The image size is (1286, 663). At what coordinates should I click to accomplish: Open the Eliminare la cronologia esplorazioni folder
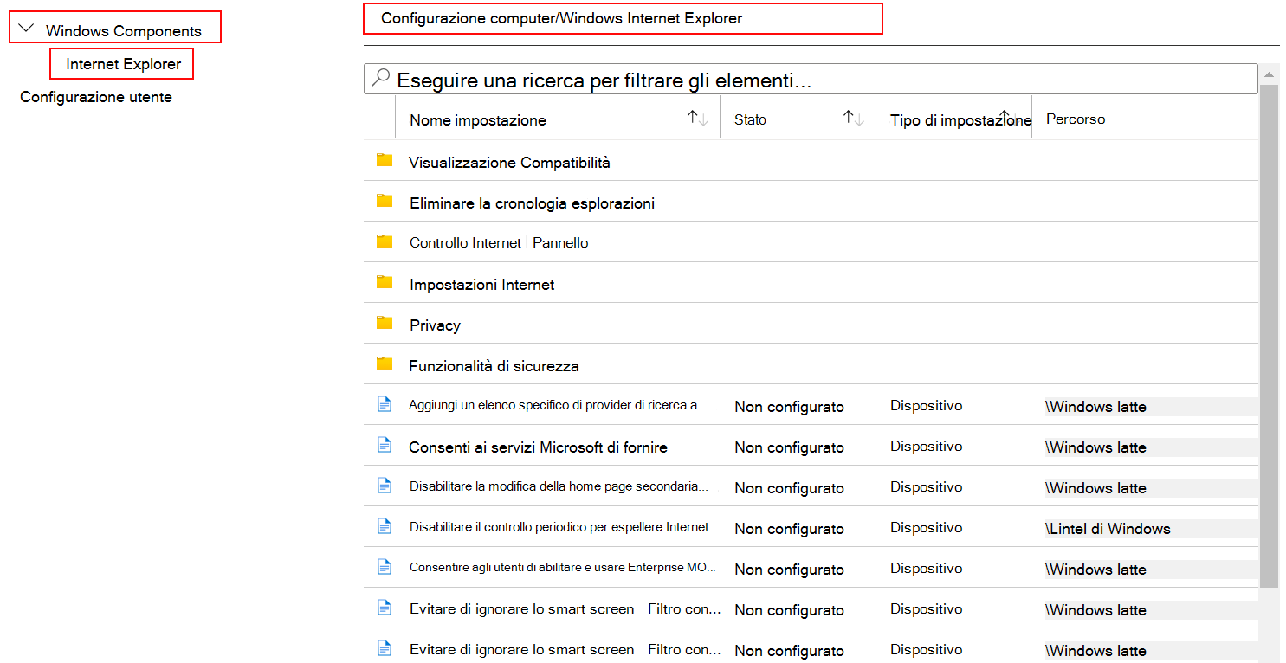[532, 203]
